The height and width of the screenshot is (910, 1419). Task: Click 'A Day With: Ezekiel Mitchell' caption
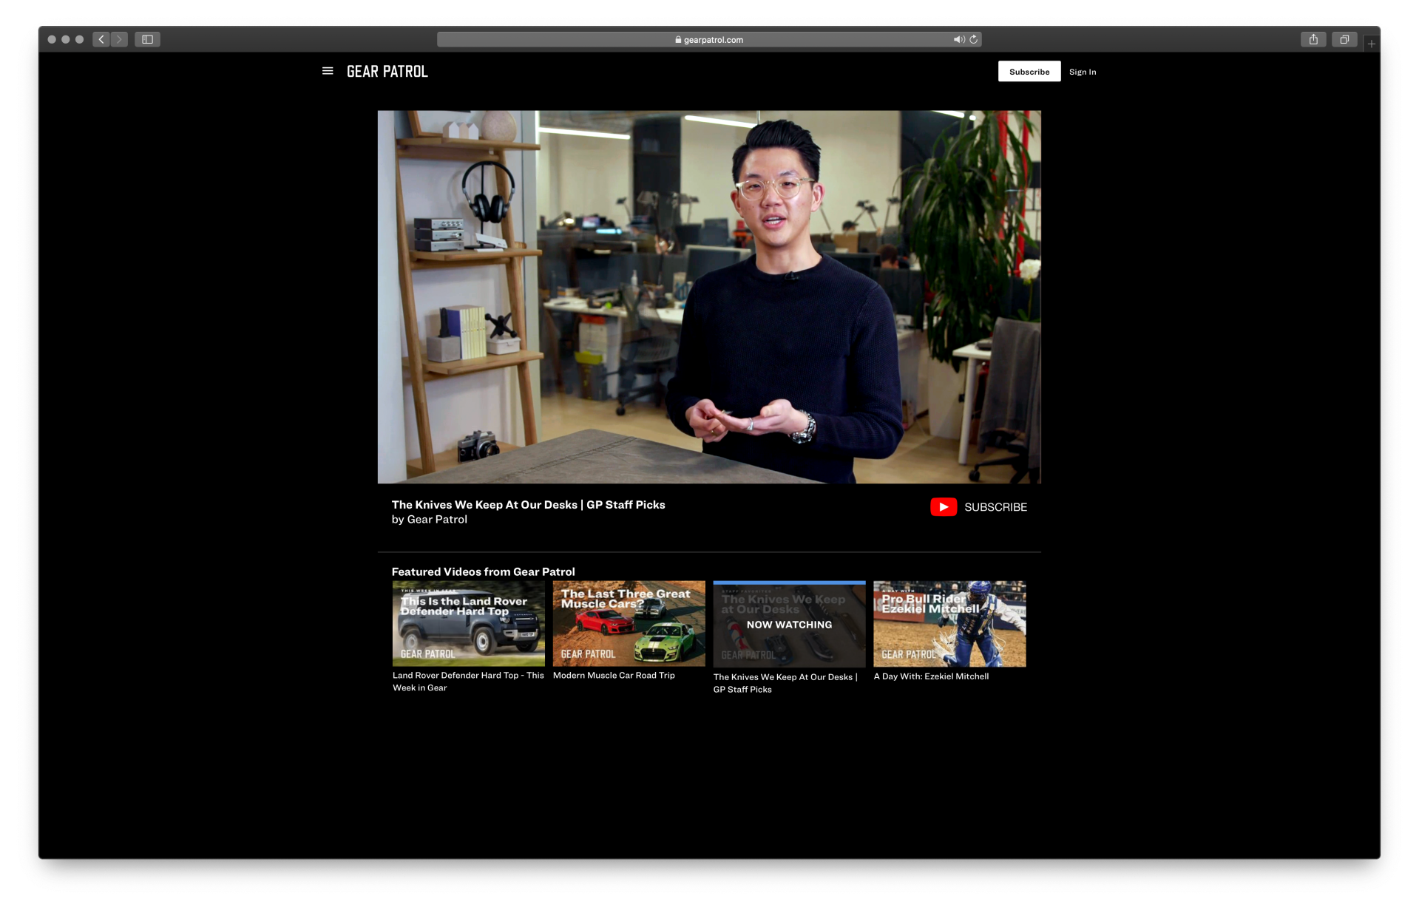click(x=931, y=676)
